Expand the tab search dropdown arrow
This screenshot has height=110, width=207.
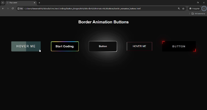point(3,3)
